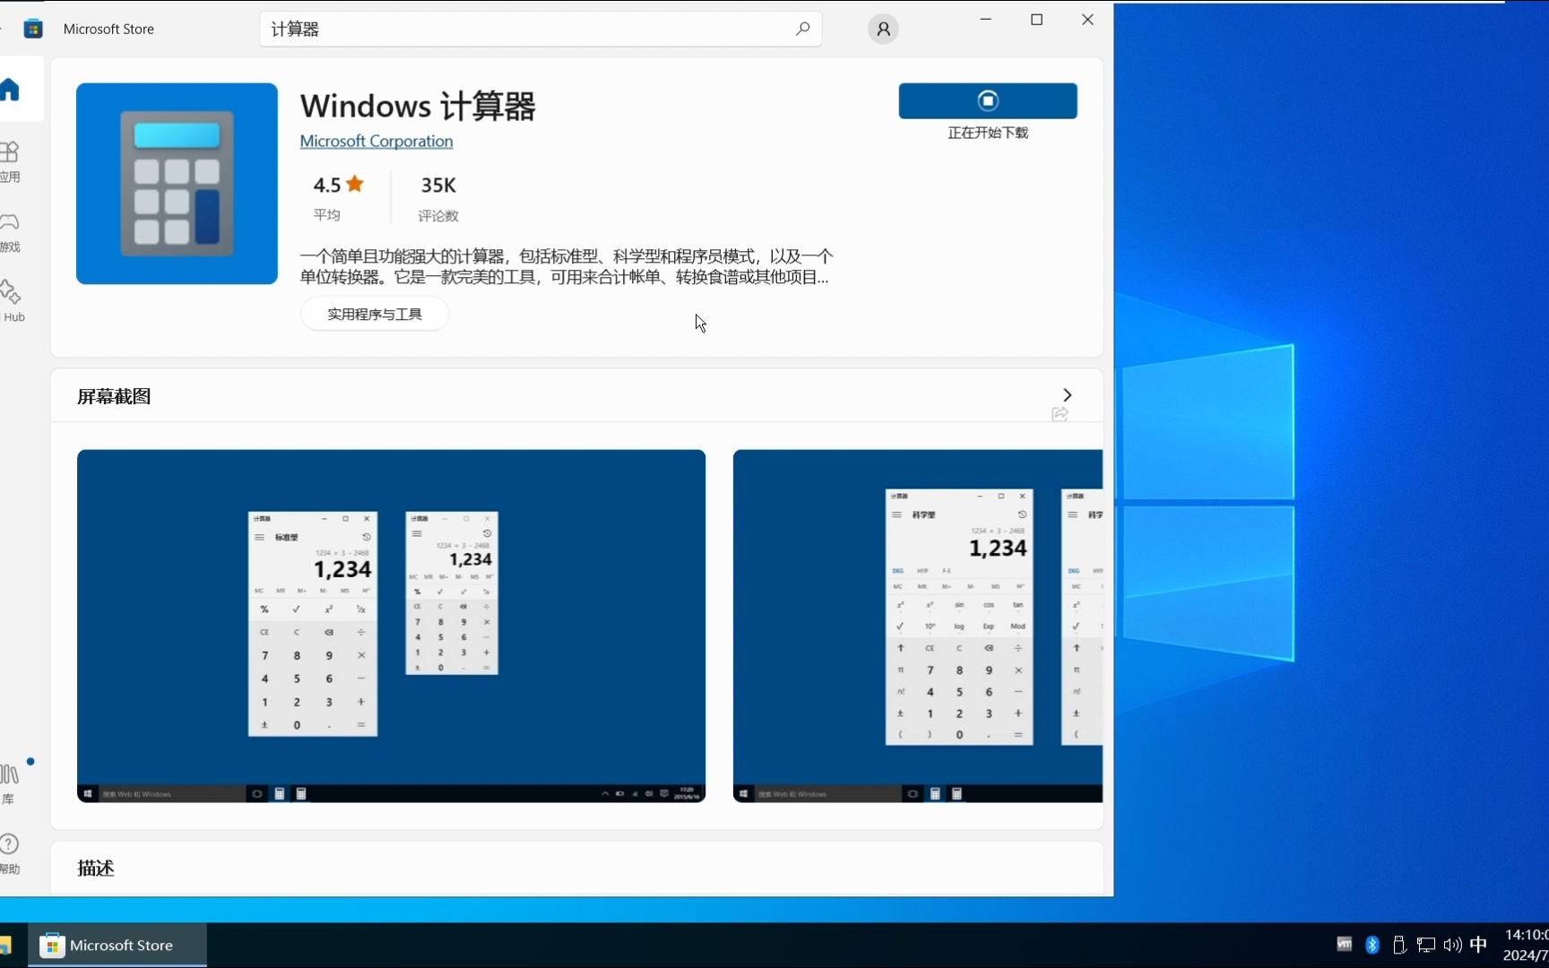Open the Microsoft Corporation publisher link
The width and height of the screenshot is (1549, 968).
pyautogui.click(x=376, y=141)
